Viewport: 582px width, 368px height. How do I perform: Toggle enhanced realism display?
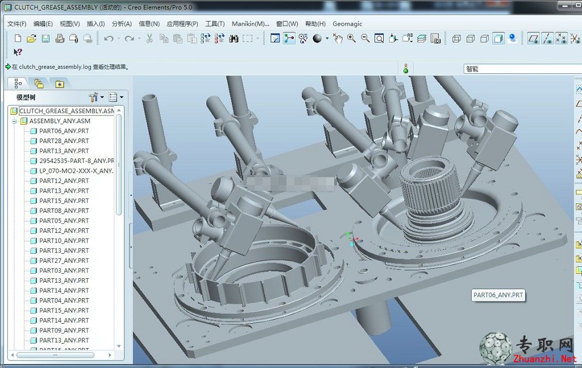513,38
